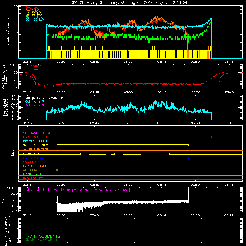The height and width of the screenshot is (246, 246).
Task: Click the 02:45 tick on modulation plot
Action: click(x=94, y=123)
